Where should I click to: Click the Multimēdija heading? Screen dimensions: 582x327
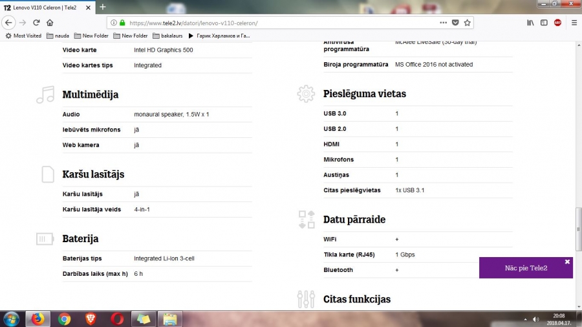90,95
